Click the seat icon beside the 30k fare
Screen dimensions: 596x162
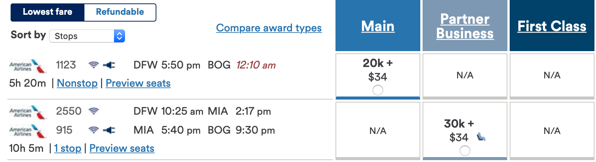pos(481,137)
